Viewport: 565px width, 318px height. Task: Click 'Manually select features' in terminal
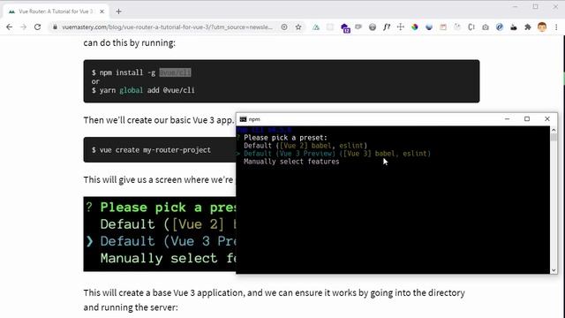pyautogui.click(x=291, y=162)
